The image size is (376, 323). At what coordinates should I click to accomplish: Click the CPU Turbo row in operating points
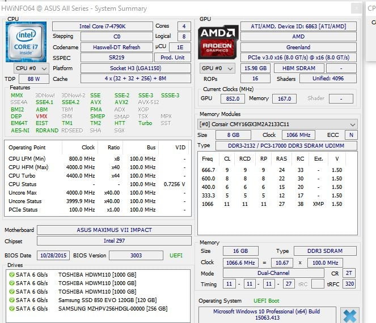point(96,175)
